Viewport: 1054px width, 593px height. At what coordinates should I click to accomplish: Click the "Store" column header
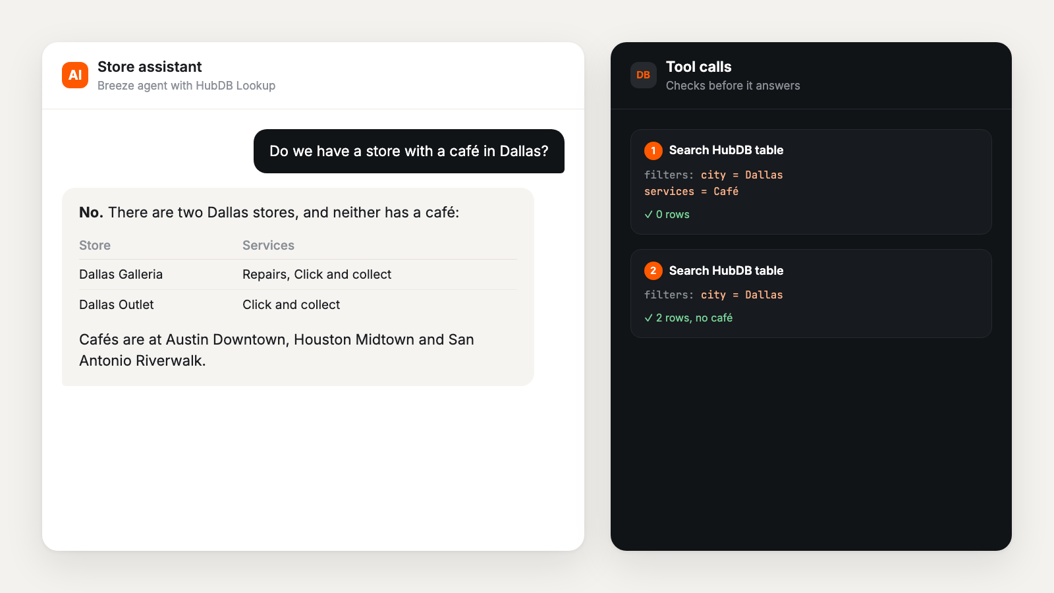tap(95, 245)
